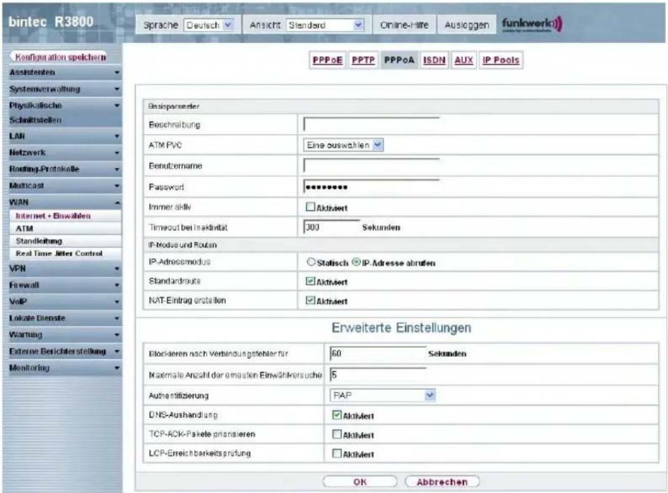Image resolution: width=668 pixels, height=493 pixels.
Task: Click Ausloggen to log out
Action: (466, 25)
